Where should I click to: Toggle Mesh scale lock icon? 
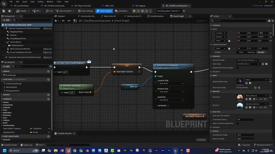click(x=229, y=41)
